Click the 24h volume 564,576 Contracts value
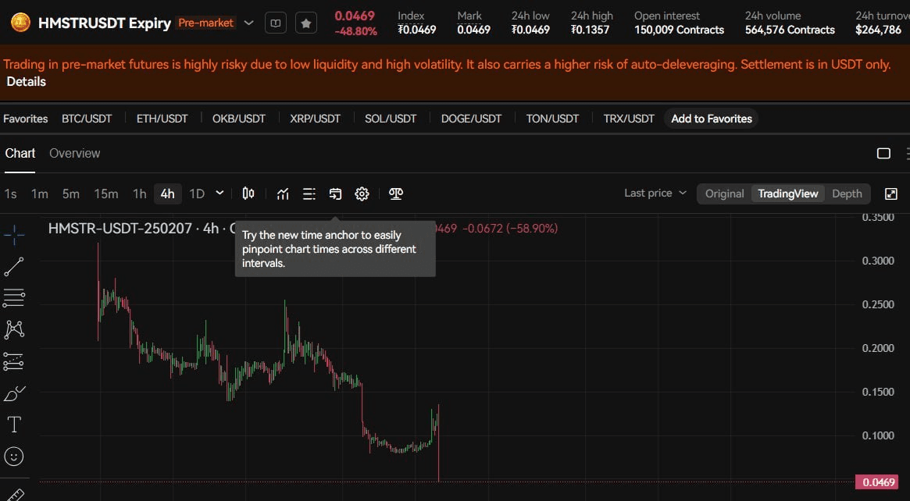This screenshot has width=910, height=501. (x=790, y=30)
